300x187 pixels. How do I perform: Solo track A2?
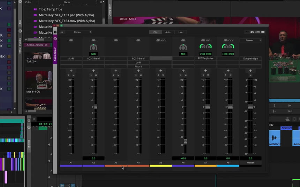click(x=91, y=75)
